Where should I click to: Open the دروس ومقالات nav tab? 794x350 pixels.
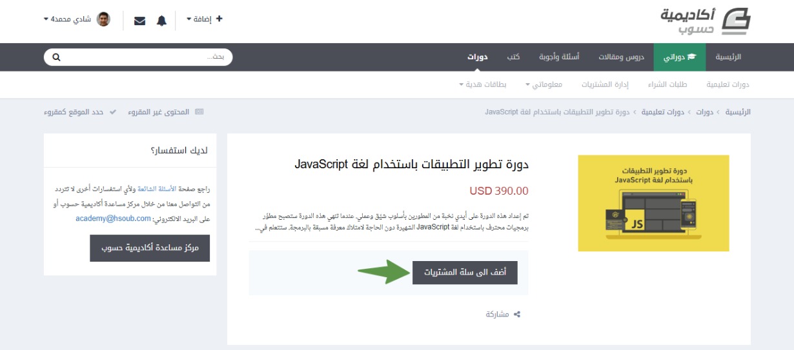point(622,57)
